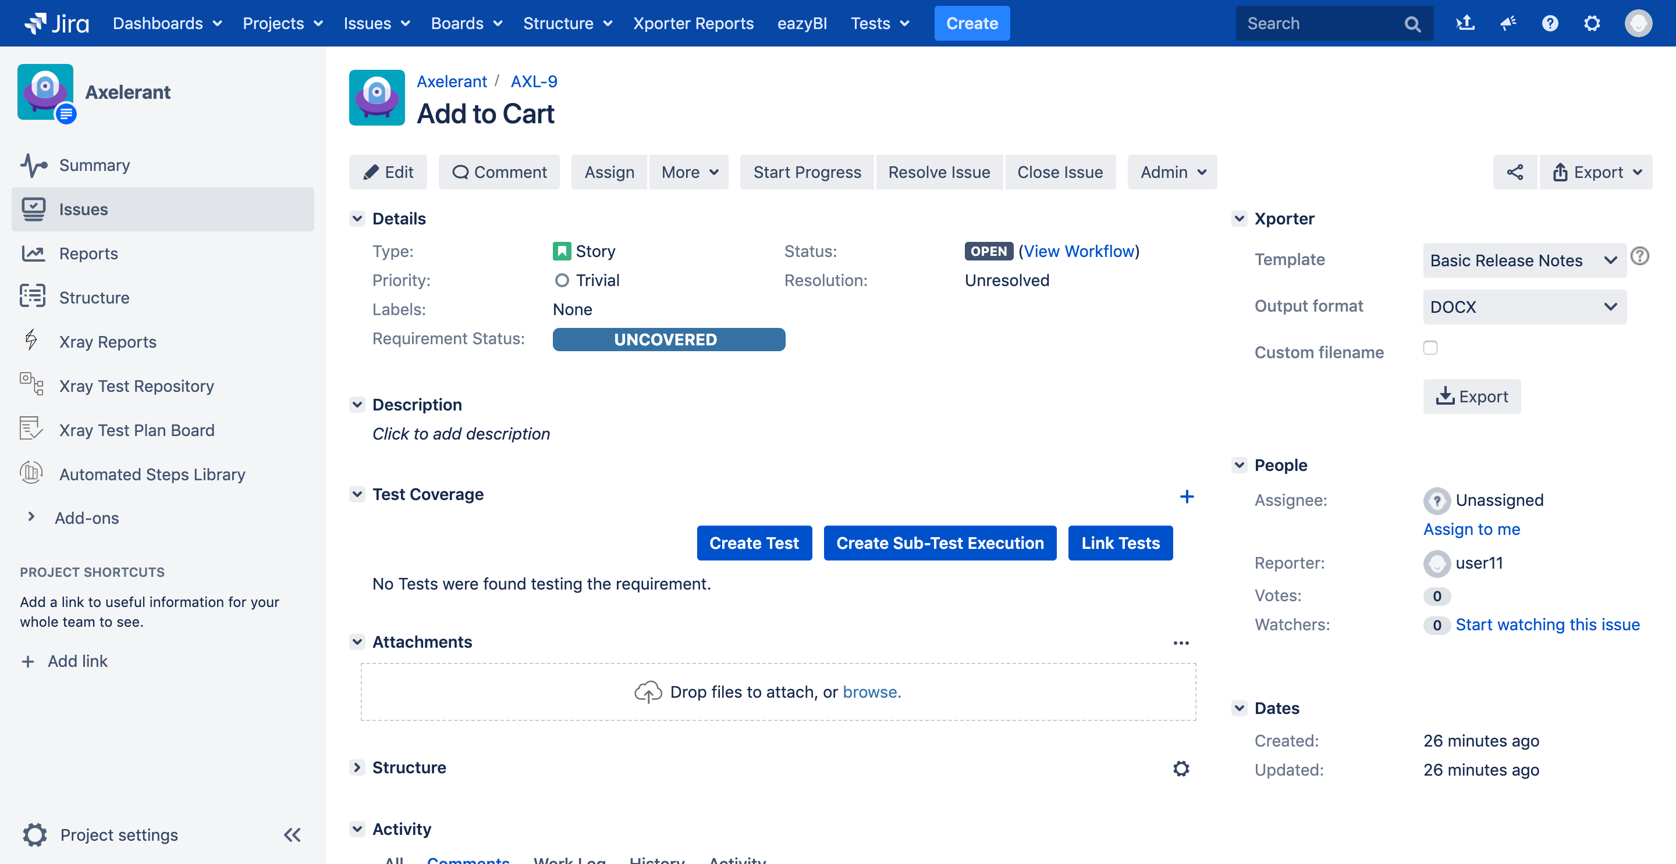Click Assign to me link under Assignee
This screenshot has height=864, width=1676.
[x=1472, y=528]
